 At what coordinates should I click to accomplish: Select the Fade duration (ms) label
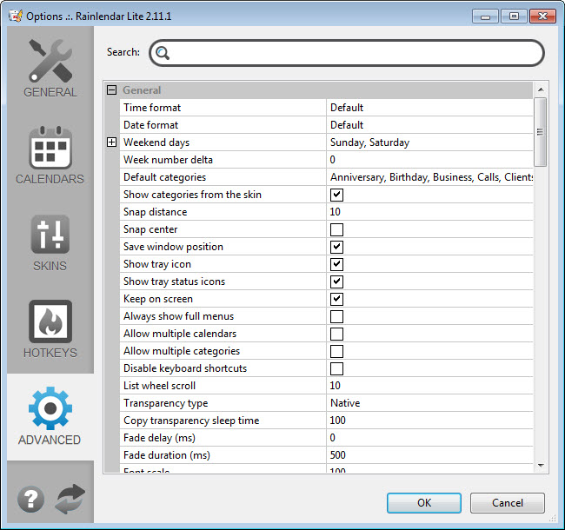click(167, 455)
